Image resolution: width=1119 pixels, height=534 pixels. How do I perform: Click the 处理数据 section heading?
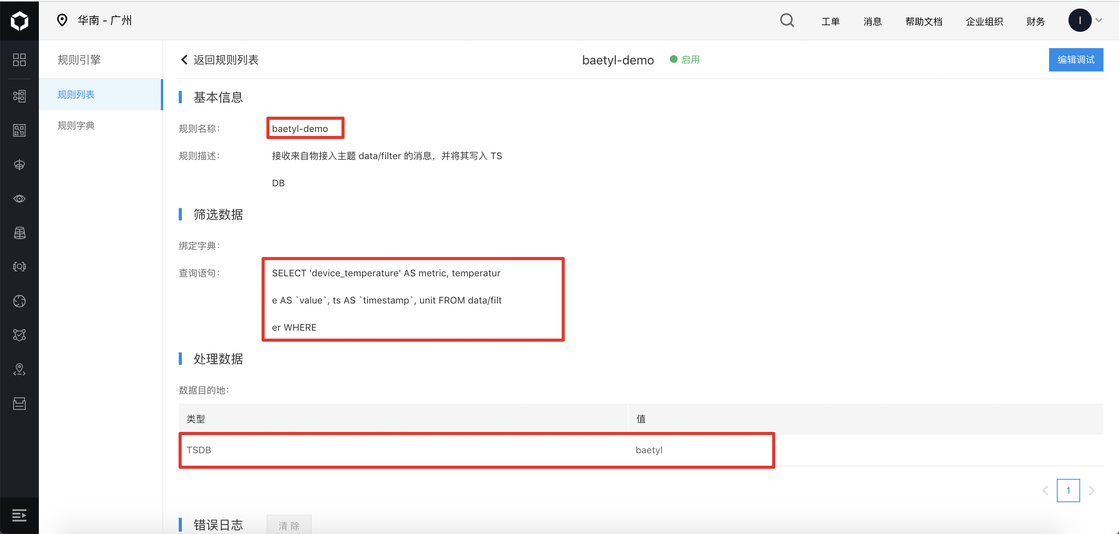[x=218, y=359]
